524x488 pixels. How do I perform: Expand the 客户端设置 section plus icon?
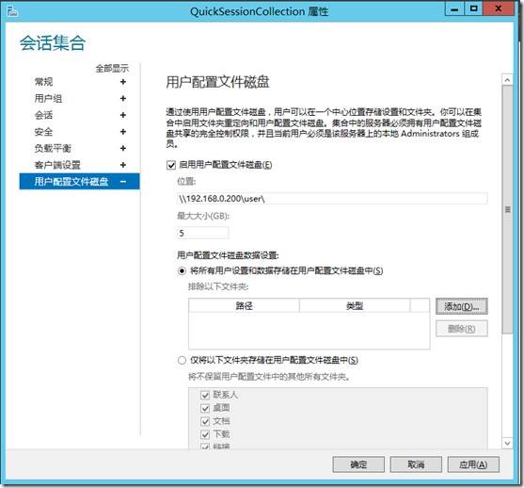point(123,165)
